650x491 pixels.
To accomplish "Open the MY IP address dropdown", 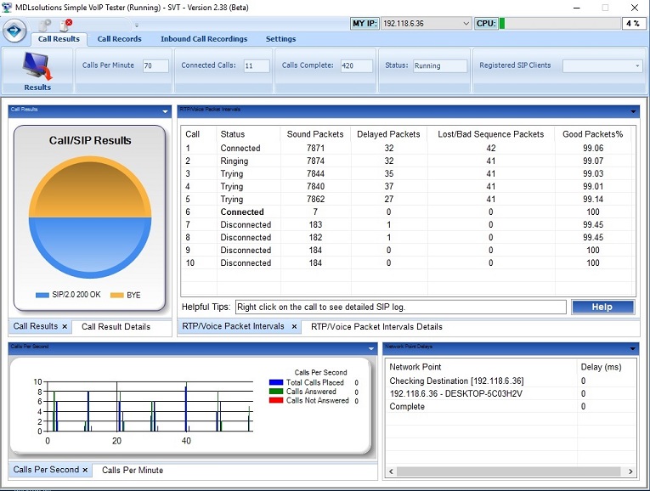I will [x=466, y=24].
